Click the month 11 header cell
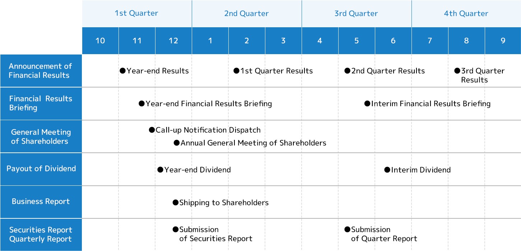The height and width of the screenshot is (251, 521). 137,41
